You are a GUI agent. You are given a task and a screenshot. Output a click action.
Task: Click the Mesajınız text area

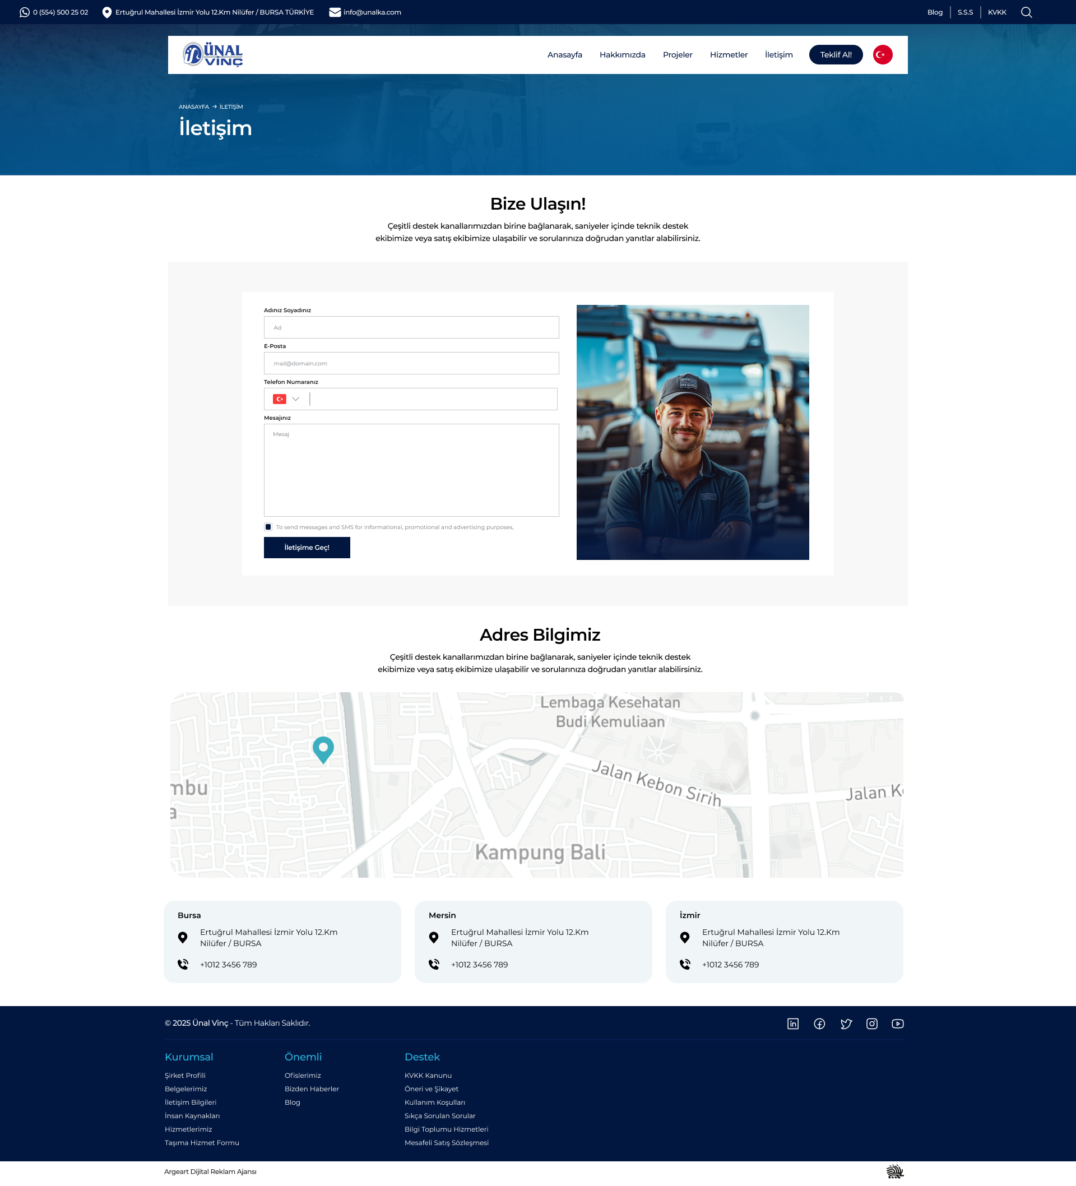click(411, 470)
